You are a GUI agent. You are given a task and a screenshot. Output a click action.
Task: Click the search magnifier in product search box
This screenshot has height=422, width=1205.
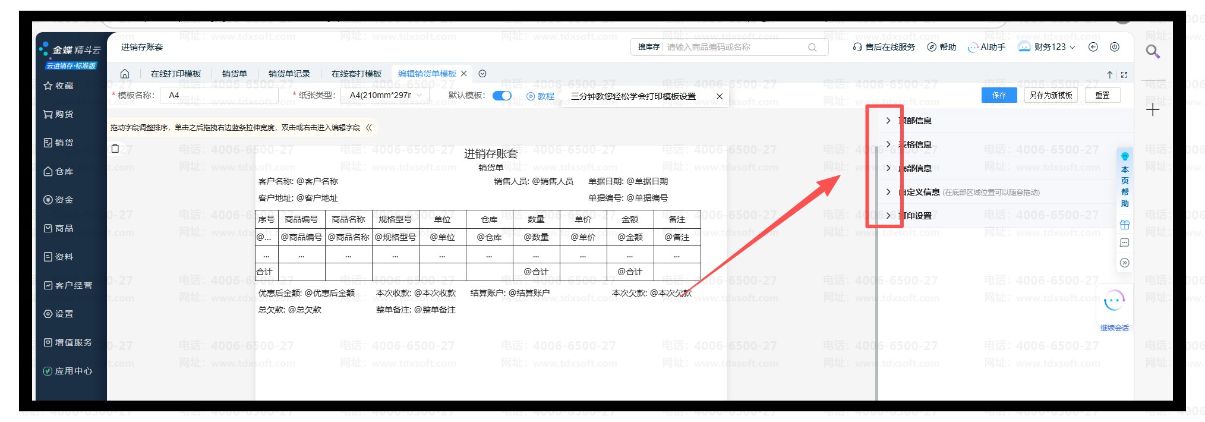[x=812, y=48]
